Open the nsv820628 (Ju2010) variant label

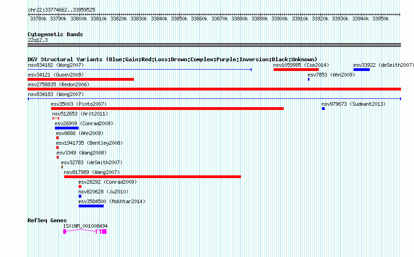103,192
